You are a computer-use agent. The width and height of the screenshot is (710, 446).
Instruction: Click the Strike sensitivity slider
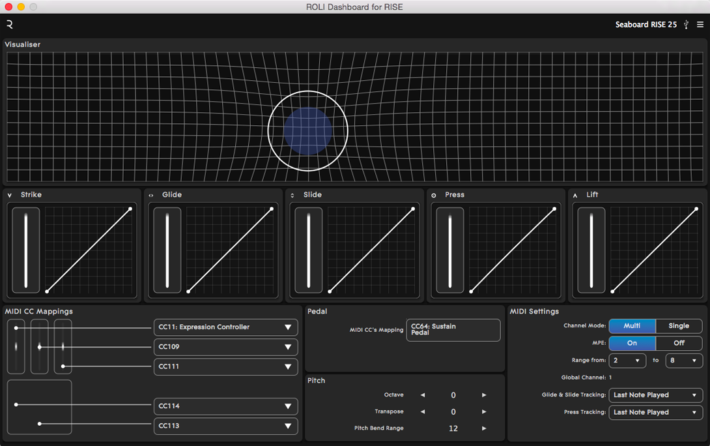pos(26,250)
